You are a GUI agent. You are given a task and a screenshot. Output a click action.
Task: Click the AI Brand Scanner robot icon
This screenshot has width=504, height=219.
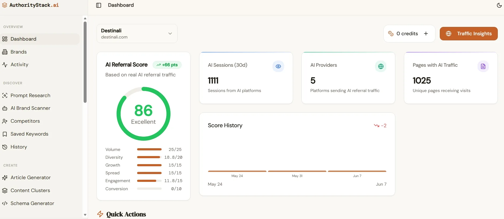[5, 108]
